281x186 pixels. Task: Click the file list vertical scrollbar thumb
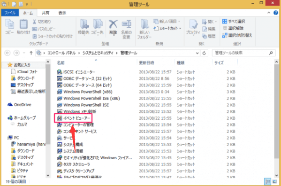(x=276, y=111)
